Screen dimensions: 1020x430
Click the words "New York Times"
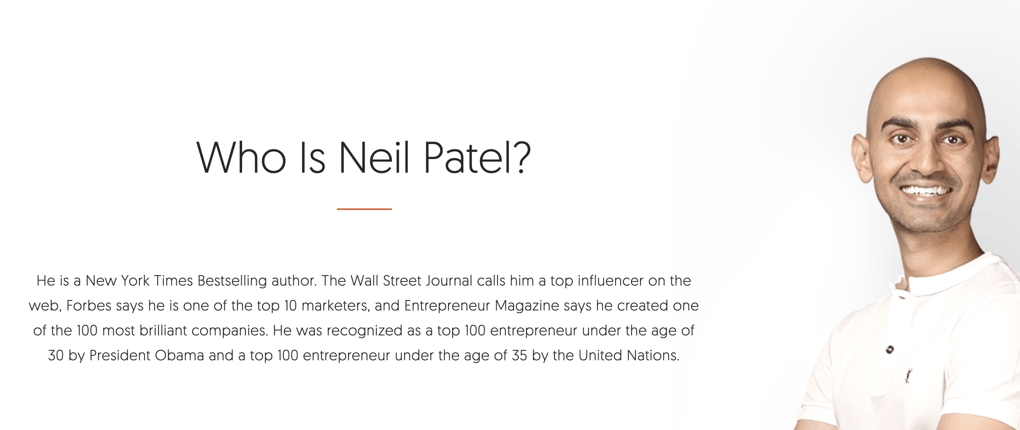(139, 281)
